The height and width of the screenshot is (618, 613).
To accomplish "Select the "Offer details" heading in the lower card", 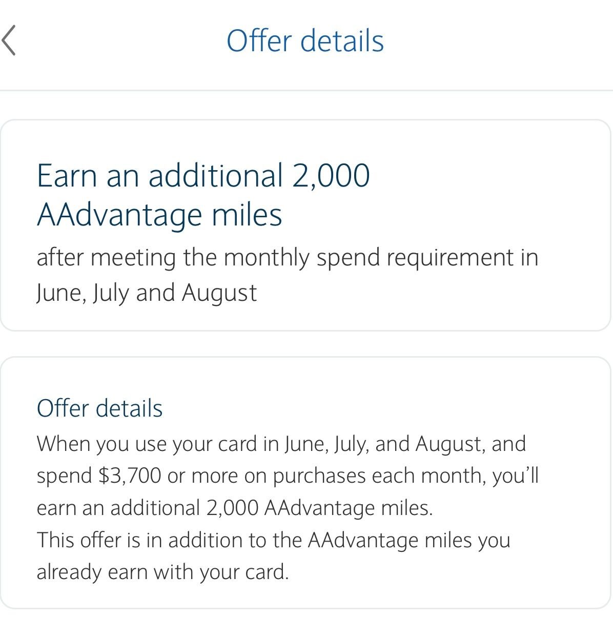I will pos(99,408).
